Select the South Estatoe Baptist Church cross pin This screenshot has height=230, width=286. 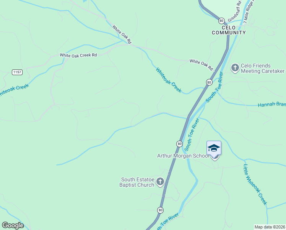(x=160, y=182)
